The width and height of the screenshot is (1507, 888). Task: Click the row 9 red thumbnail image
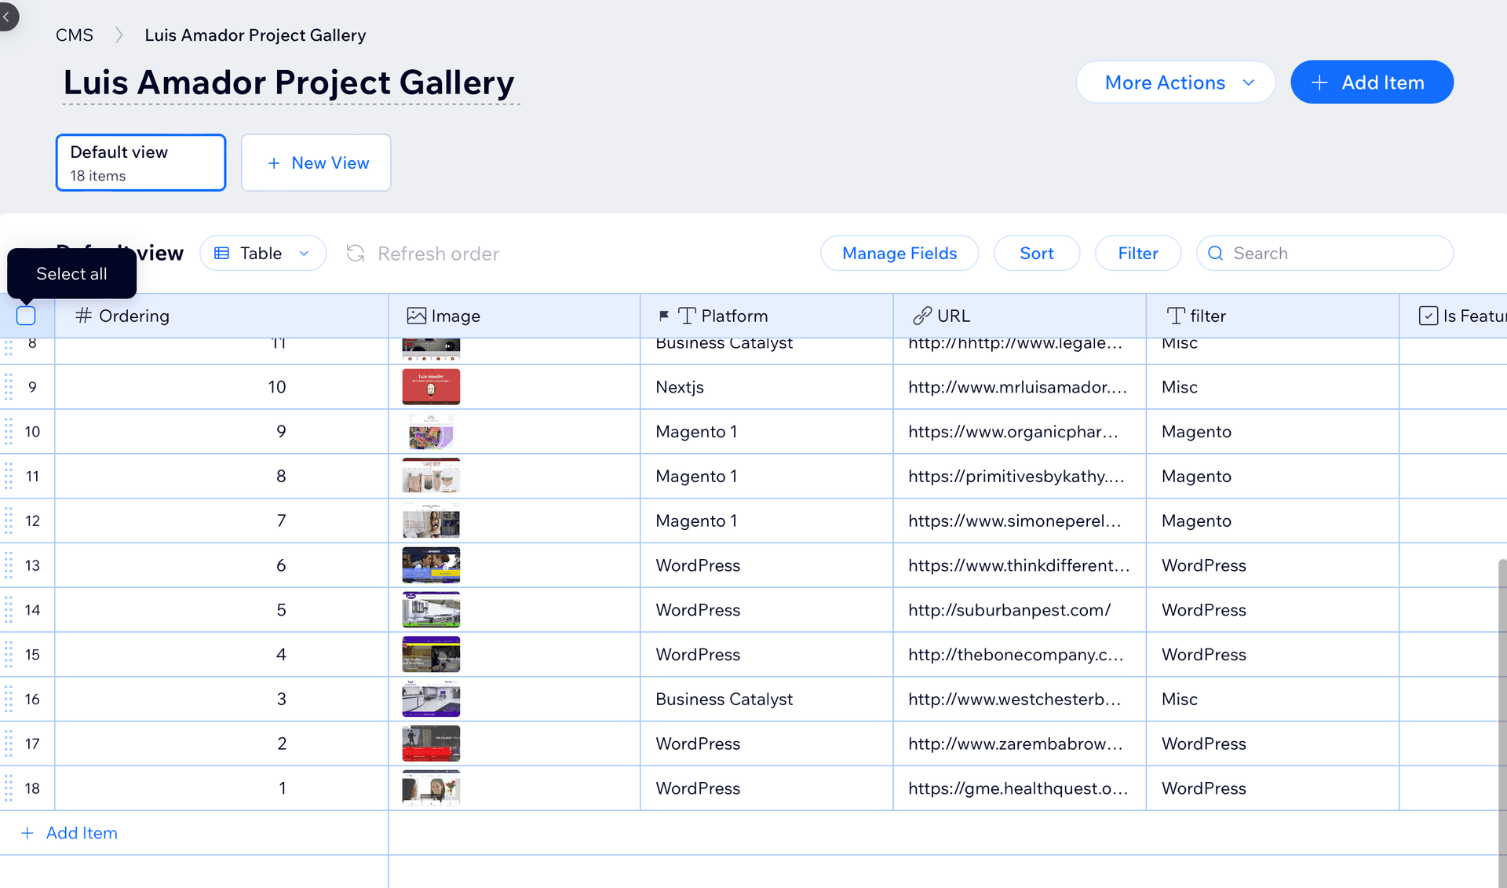coord(431,387)
